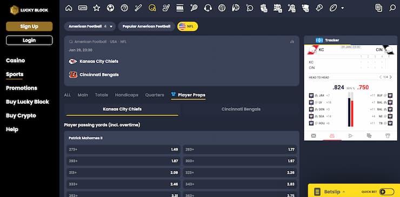Open the search magnifier icon
Screen dimensions: 400x197
[x=392, y=8]
